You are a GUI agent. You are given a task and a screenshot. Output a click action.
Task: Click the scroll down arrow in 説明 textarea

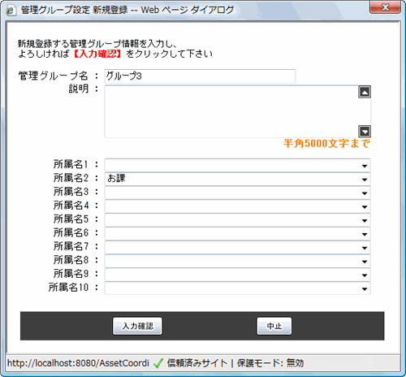point(365,132)
